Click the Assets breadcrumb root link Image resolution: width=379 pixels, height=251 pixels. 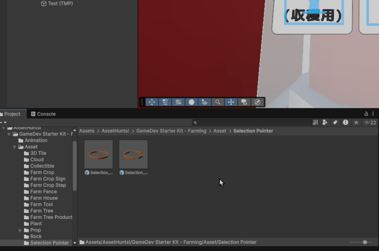87,131
